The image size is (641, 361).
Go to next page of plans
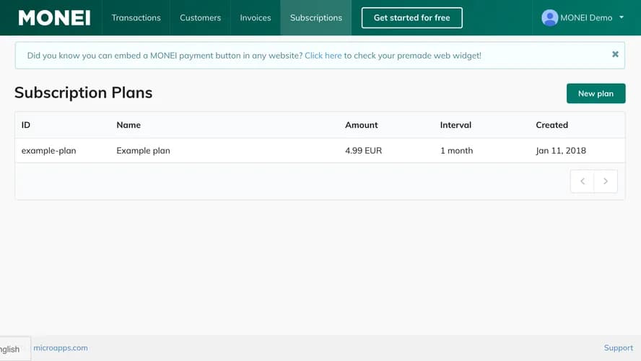point(606,181)
